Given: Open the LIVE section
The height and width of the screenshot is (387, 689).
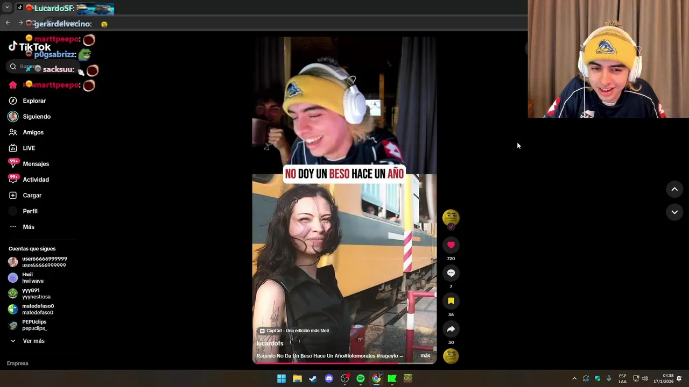Looking at the screenshot, I should (x=22, y=148).
